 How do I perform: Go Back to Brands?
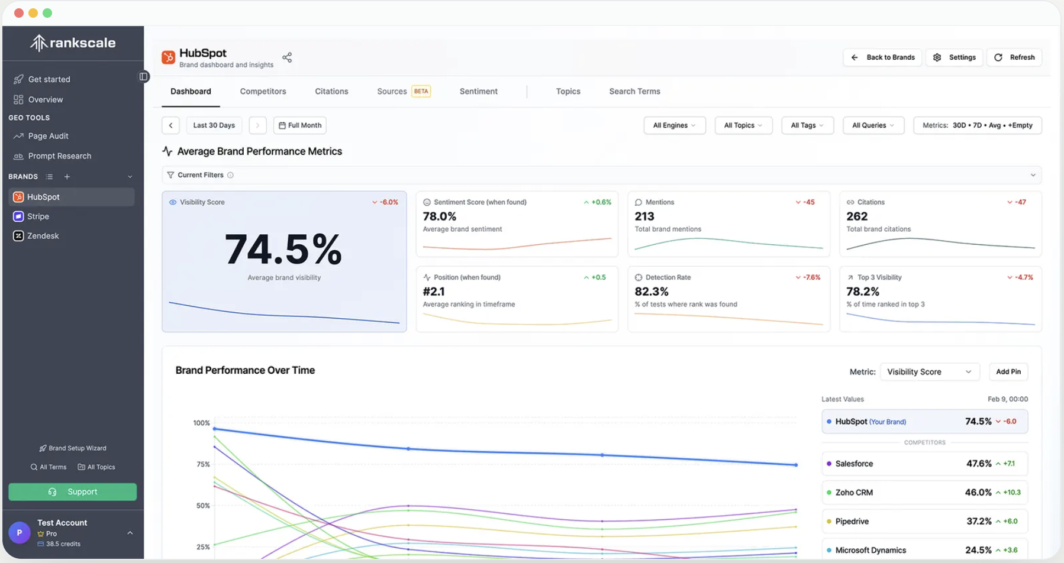click(882, 57)
